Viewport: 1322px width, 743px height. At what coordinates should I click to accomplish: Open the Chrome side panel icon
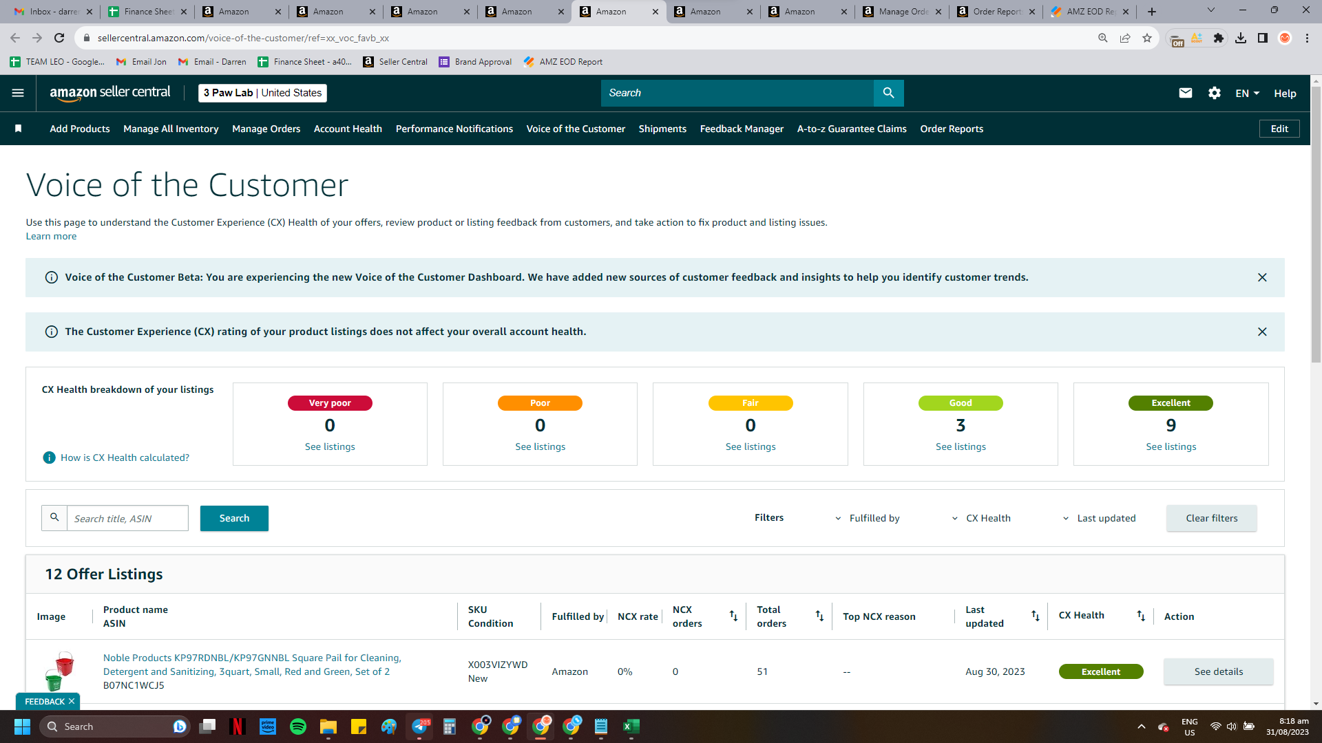tap(1263, 38)
